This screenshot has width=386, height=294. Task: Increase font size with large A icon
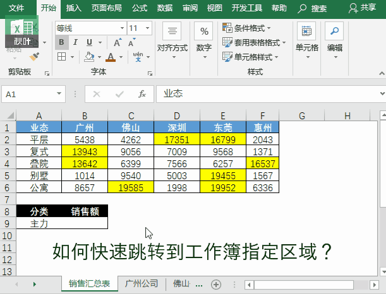click(x=118, y=42)
